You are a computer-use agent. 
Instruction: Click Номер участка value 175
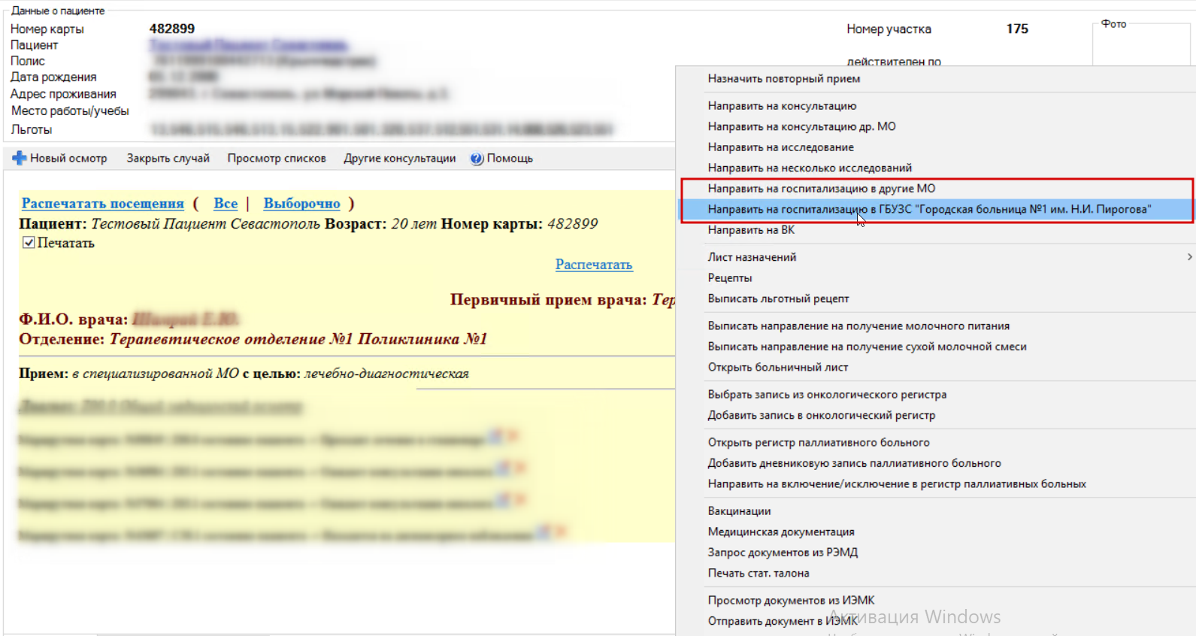tap(1017, 29)
